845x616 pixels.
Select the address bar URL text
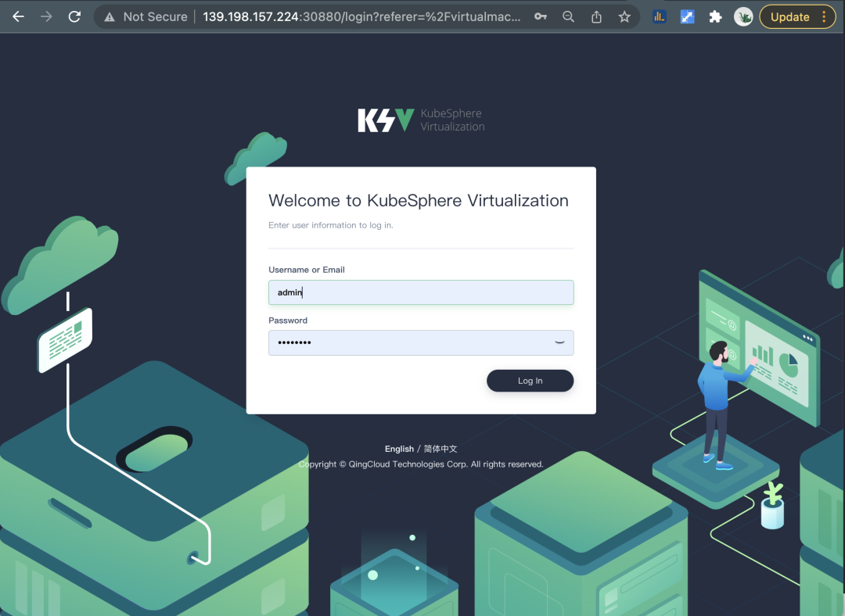pos(361,16)
